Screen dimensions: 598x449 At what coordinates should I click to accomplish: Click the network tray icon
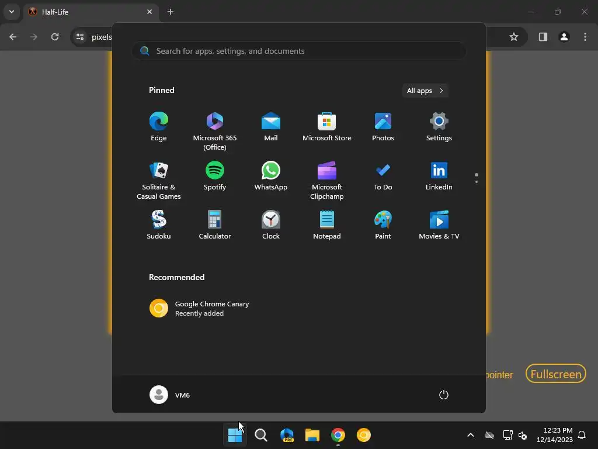(x=507, y=435)
